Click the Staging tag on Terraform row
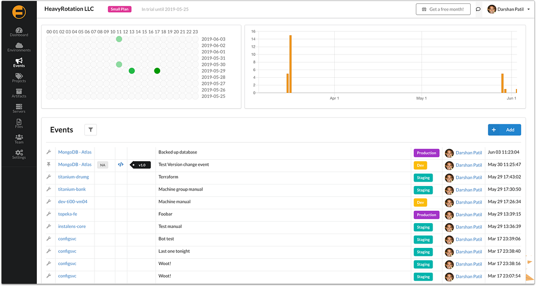This screenshot has width=536, height=286. coord(423,178)
